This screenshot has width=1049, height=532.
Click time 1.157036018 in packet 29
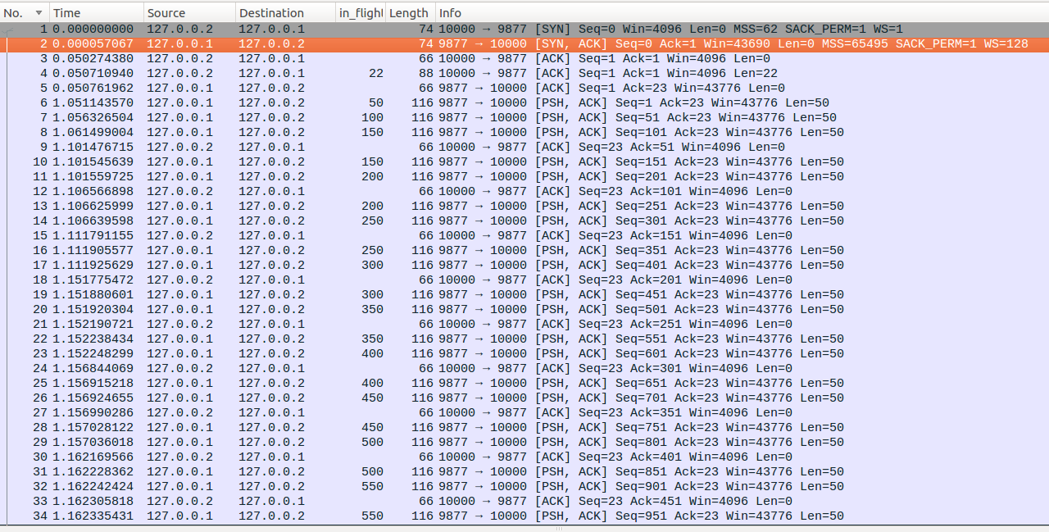click(x=93, y=443)
